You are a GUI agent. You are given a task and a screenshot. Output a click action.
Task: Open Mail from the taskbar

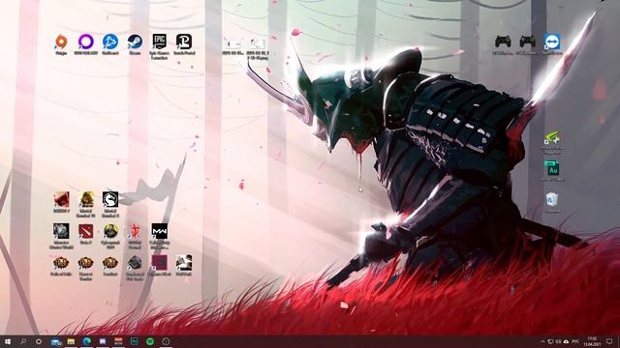coord(56,341)
